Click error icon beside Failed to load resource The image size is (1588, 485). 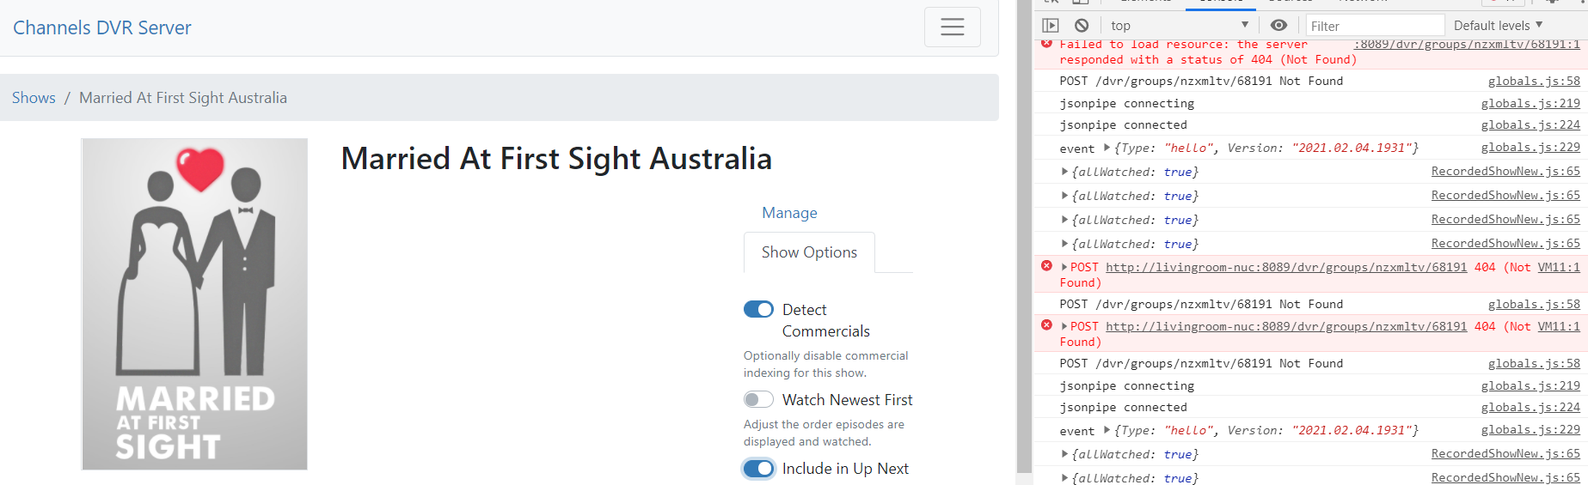(1046, 44)
